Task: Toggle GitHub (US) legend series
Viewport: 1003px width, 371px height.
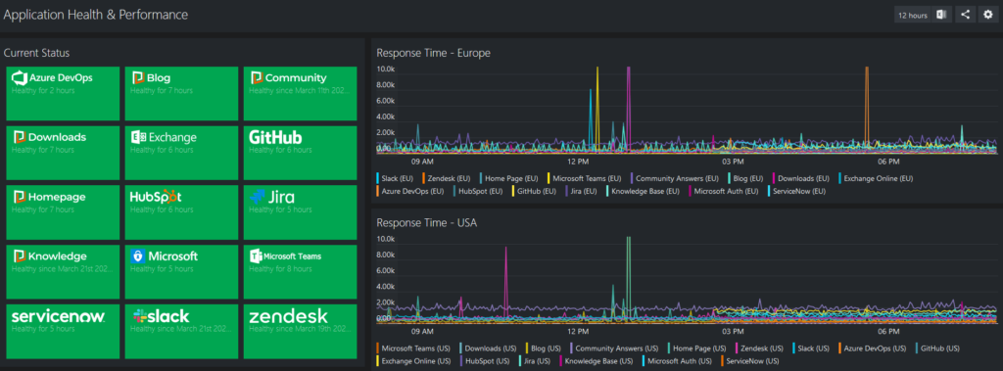Action: pos(937,348)
